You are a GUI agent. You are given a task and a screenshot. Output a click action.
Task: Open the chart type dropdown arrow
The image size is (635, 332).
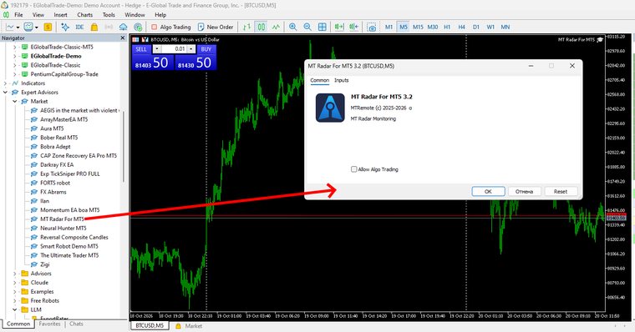(x=18, y=28)
